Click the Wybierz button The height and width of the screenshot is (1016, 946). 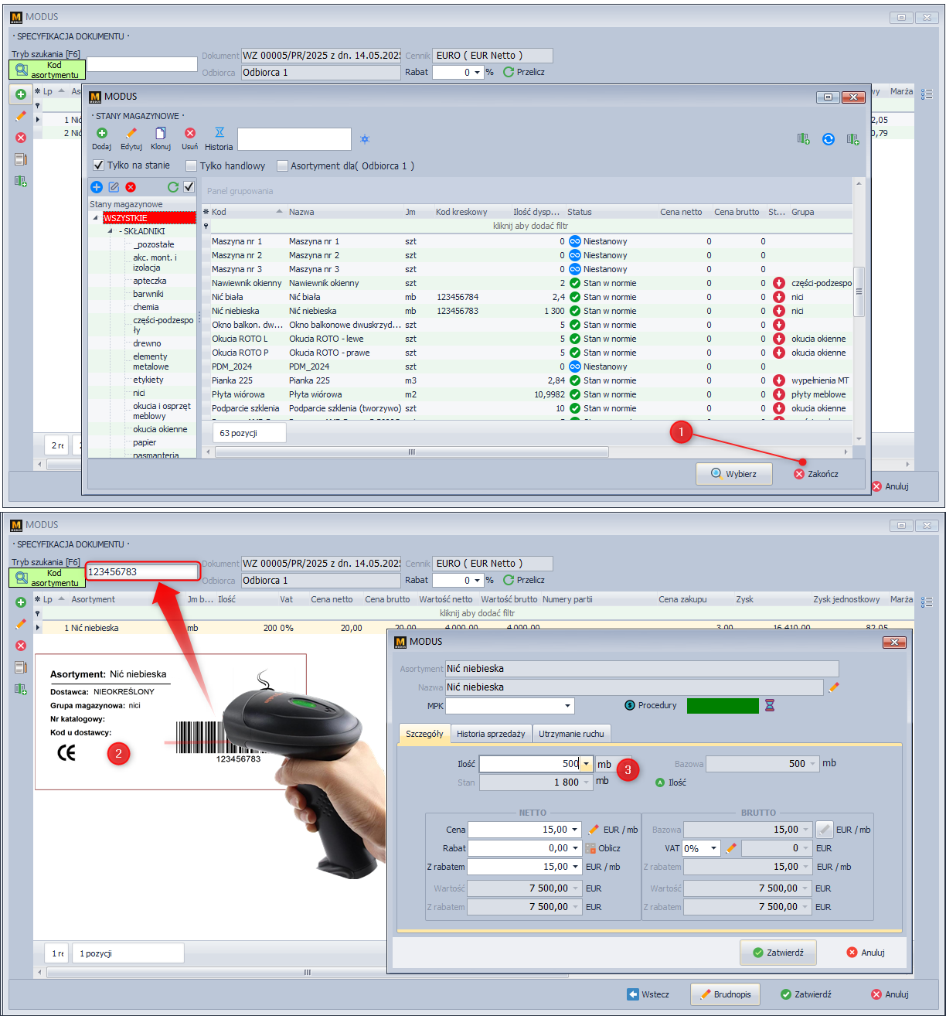[733, 474]
